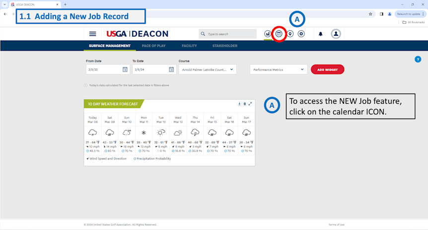This screenshot has height=230, width=428.
Task: Expand weather forecast widget fullscreen
Action: (x=250, y=104)
